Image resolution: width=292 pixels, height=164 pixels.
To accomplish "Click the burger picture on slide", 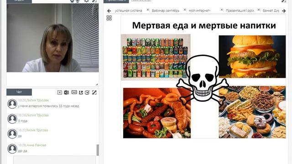I will coord(252,56).
